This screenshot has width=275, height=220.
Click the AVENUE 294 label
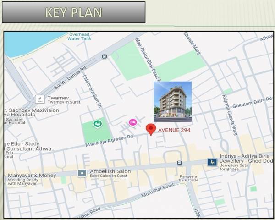pos(174,130)
